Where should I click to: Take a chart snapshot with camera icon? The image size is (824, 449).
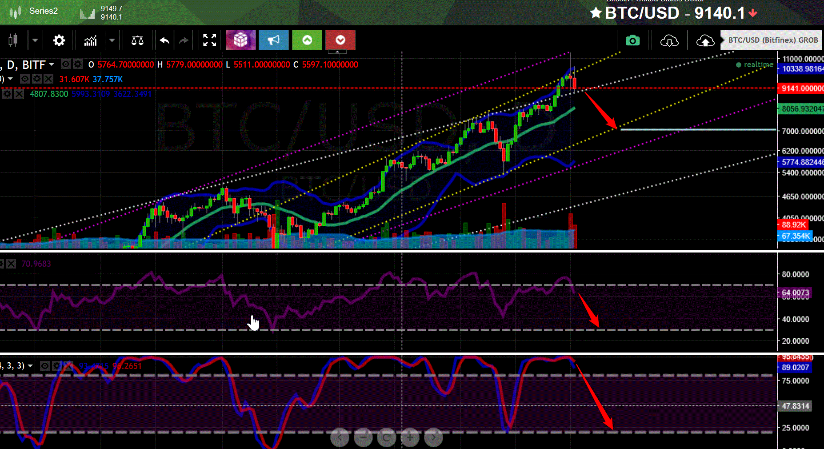(x=632, y=40)
